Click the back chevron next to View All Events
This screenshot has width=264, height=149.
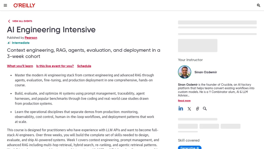(x=9, y=21)
